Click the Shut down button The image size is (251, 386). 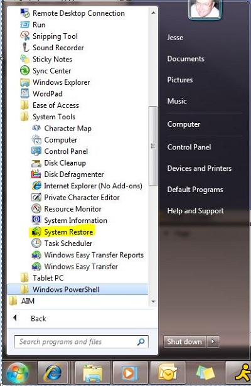point(185,341)
